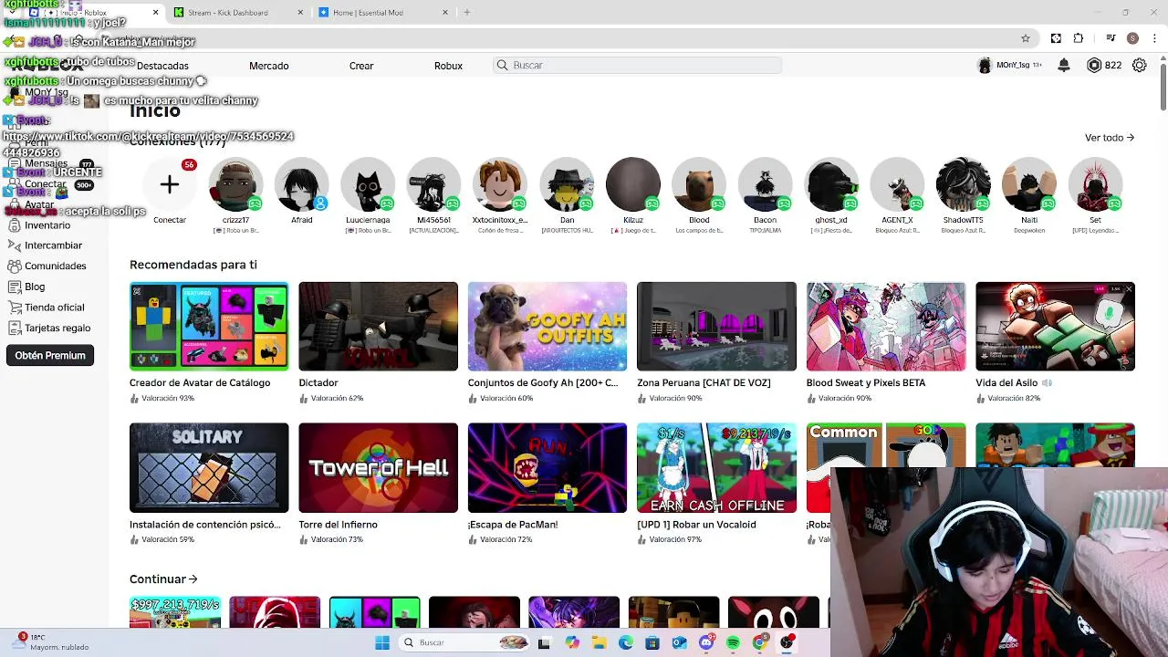Open Tarjetas regalo in the sidebar
This screenshot has height=657, width=1168.
coord(57,328)
